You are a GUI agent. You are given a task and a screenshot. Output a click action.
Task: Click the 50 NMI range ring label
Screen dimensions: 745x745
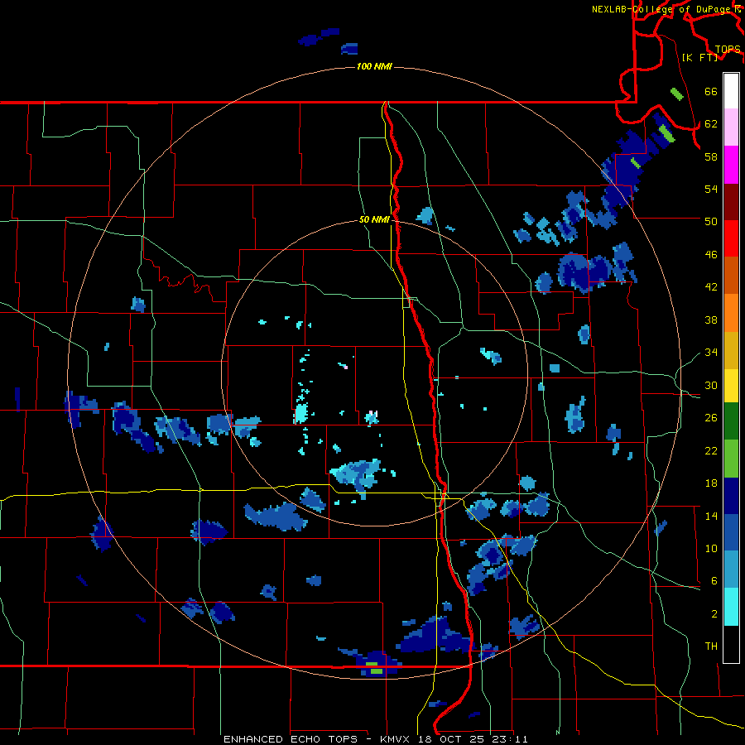pos(374,219)
